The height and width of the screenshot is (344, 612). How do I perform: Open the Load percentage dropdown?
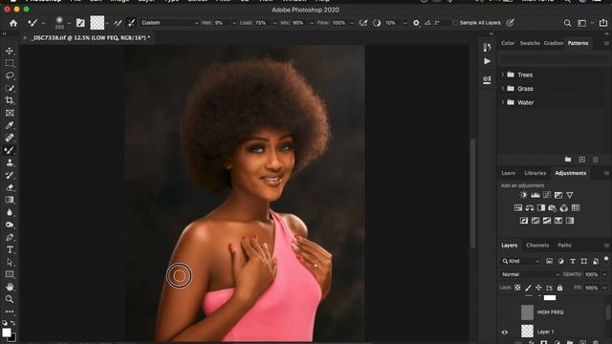(274, 23)
